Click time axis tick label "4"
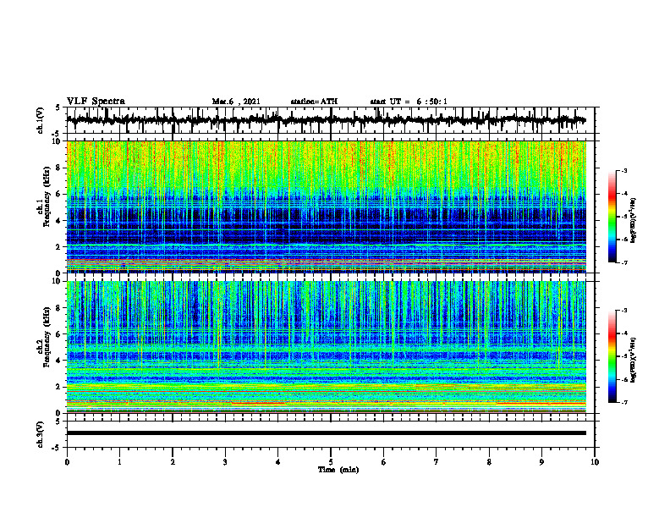Viewport: 670px width, 518px height. (278, 462)
